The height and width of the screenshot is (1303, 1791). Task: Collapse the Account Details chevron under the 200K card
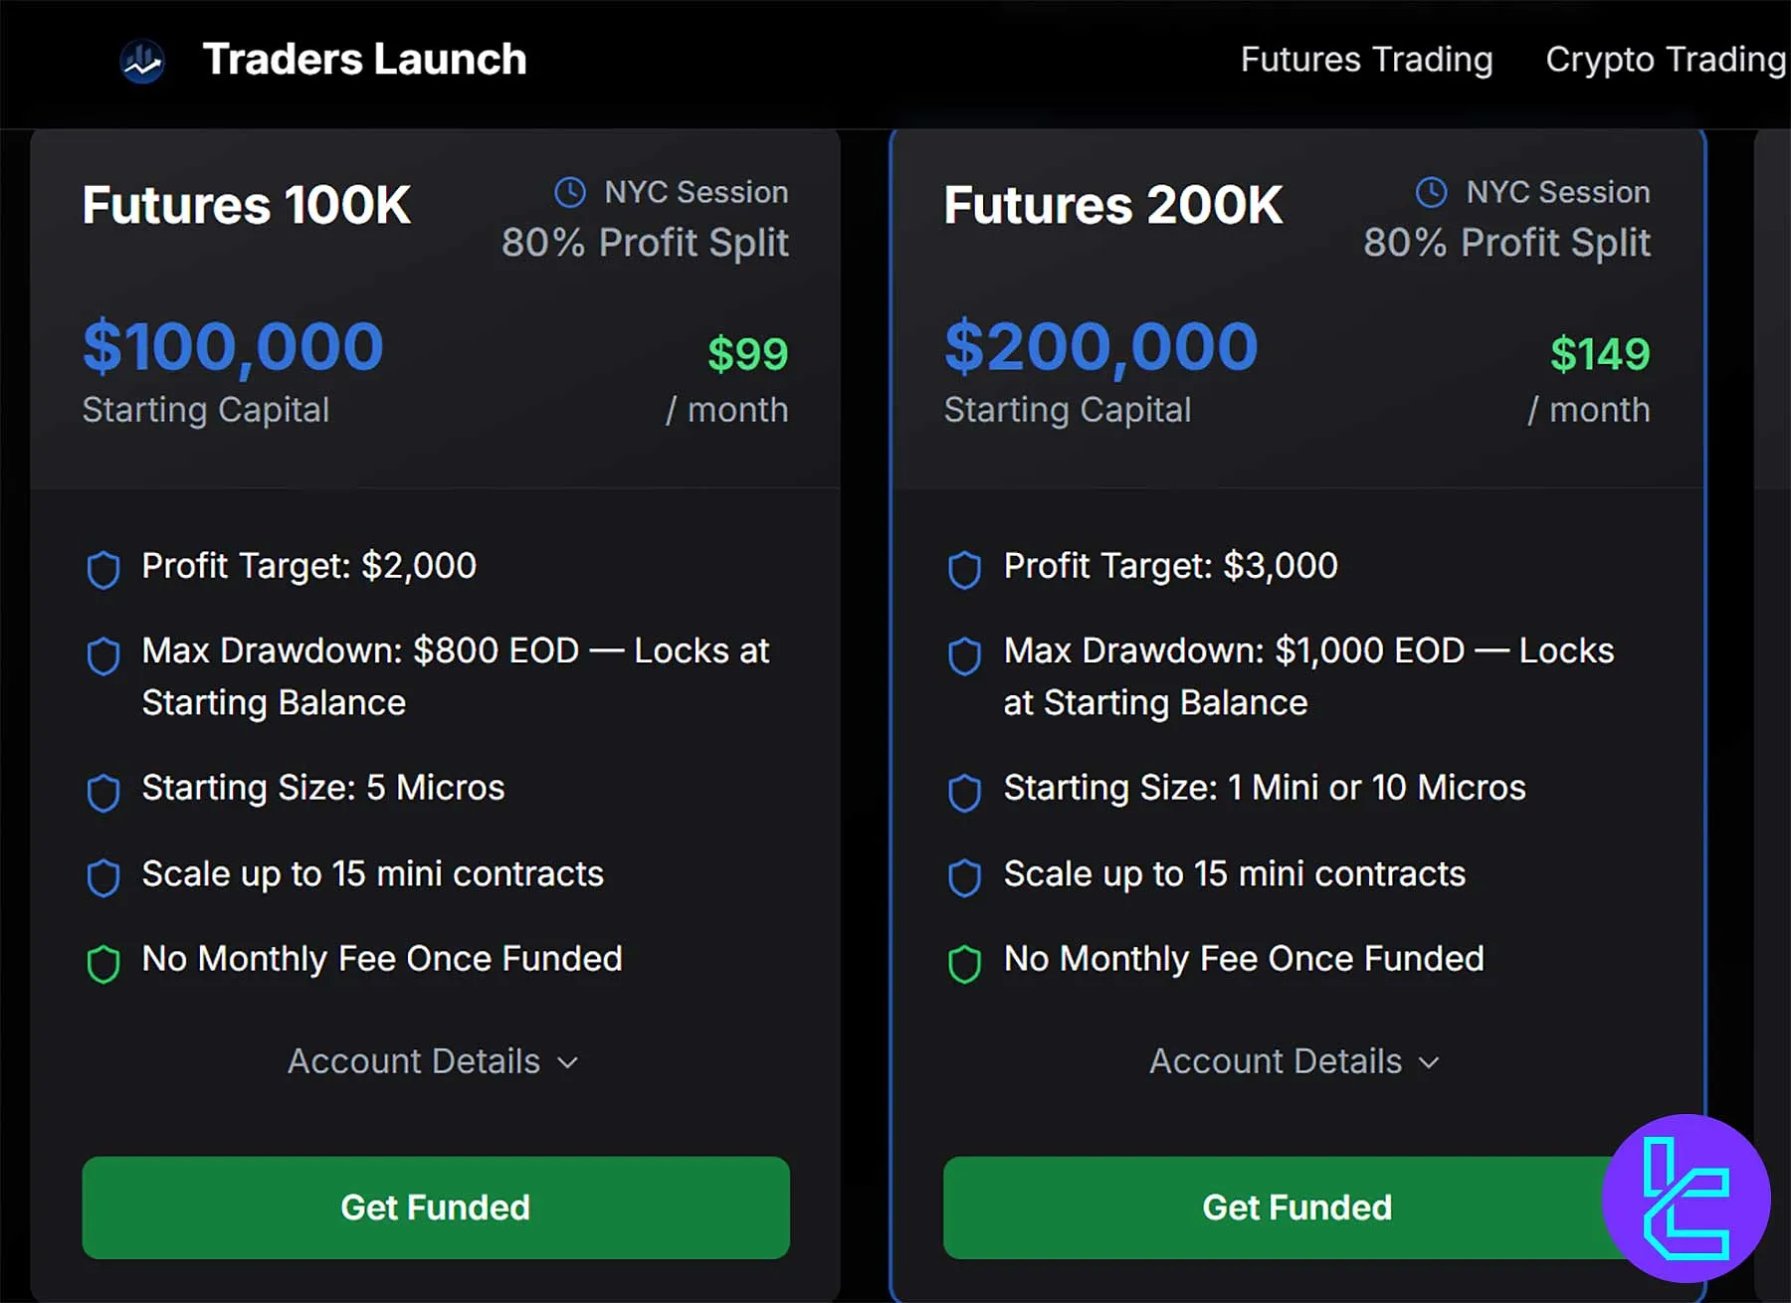[x=1431, y=1062]
